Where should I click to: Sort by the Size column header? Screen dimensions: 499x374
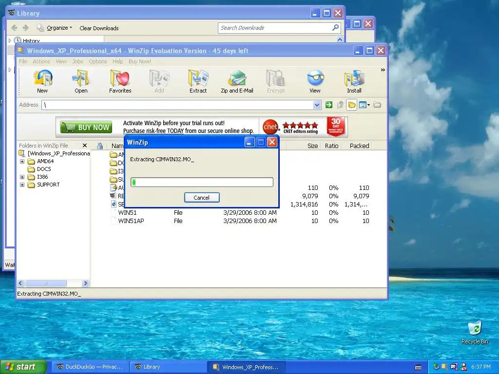pos(303,146)
